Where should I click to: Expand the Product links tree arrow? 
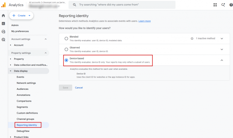coord(11,137)
